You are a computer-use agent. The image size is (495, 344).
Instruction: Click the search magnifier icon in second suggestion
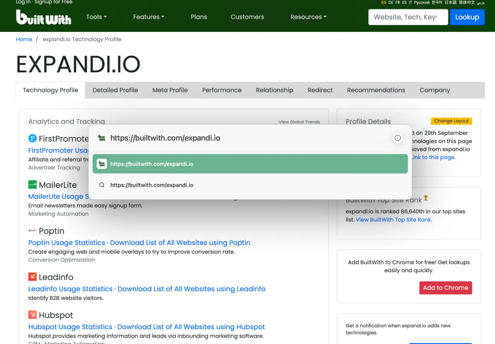[x=102, y=185]
